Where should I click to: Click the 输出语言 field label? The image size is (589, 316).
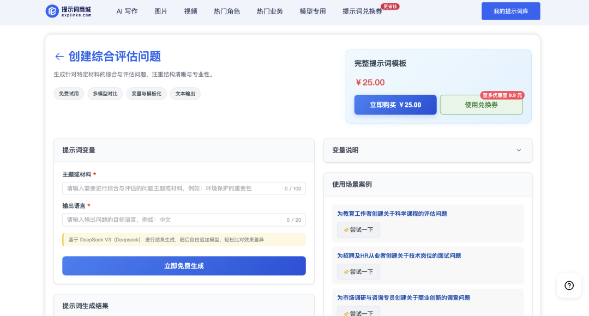point(74,205)
